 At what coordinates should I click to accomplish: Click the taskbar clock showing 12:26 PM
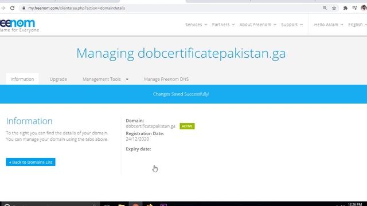355,204
